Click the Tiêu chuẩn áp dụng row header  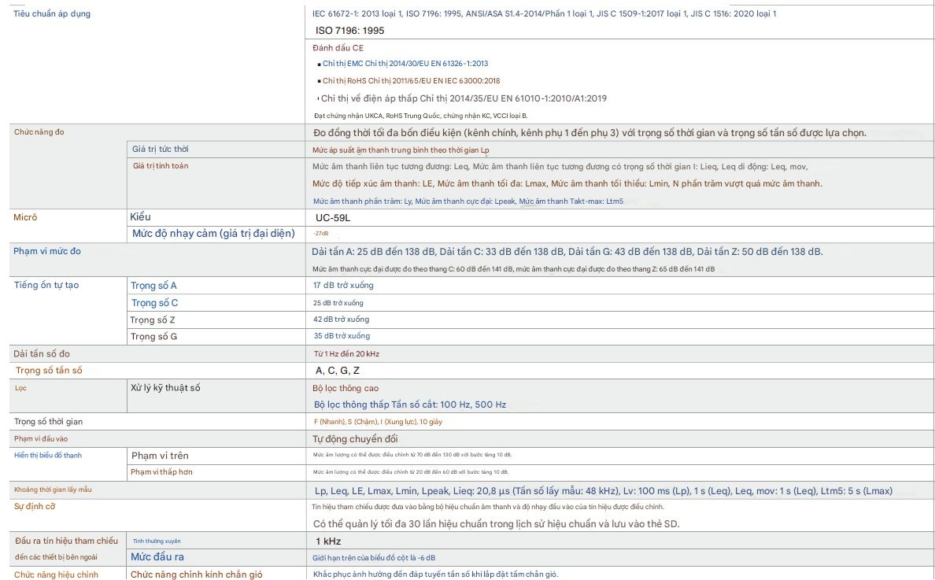pos(52,14)
